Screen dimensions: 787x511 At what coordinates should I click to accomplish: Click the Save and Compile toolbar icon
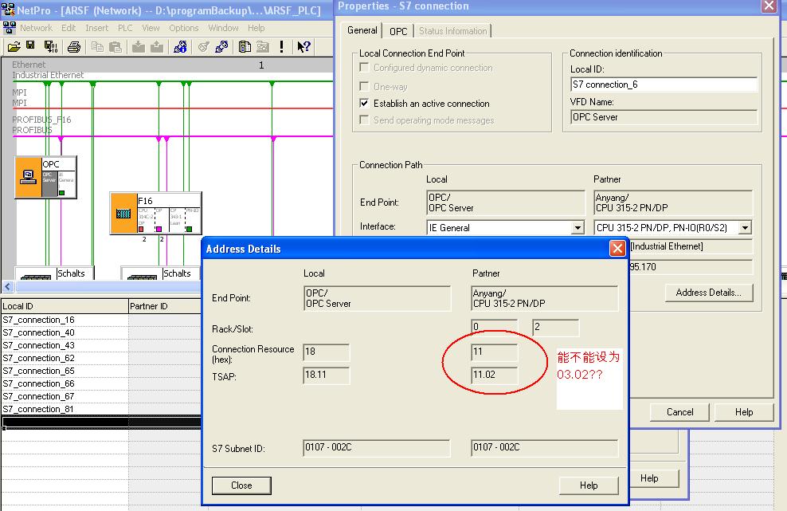click(x=51, y=47)
